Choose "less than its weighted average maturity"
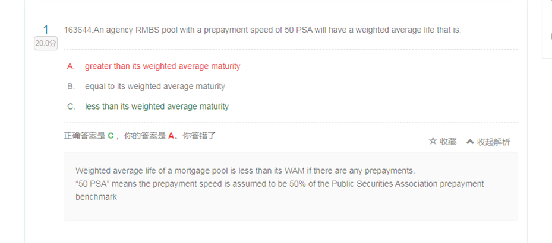The width and height of the screenshot is (552, 243). coord(156,107)
